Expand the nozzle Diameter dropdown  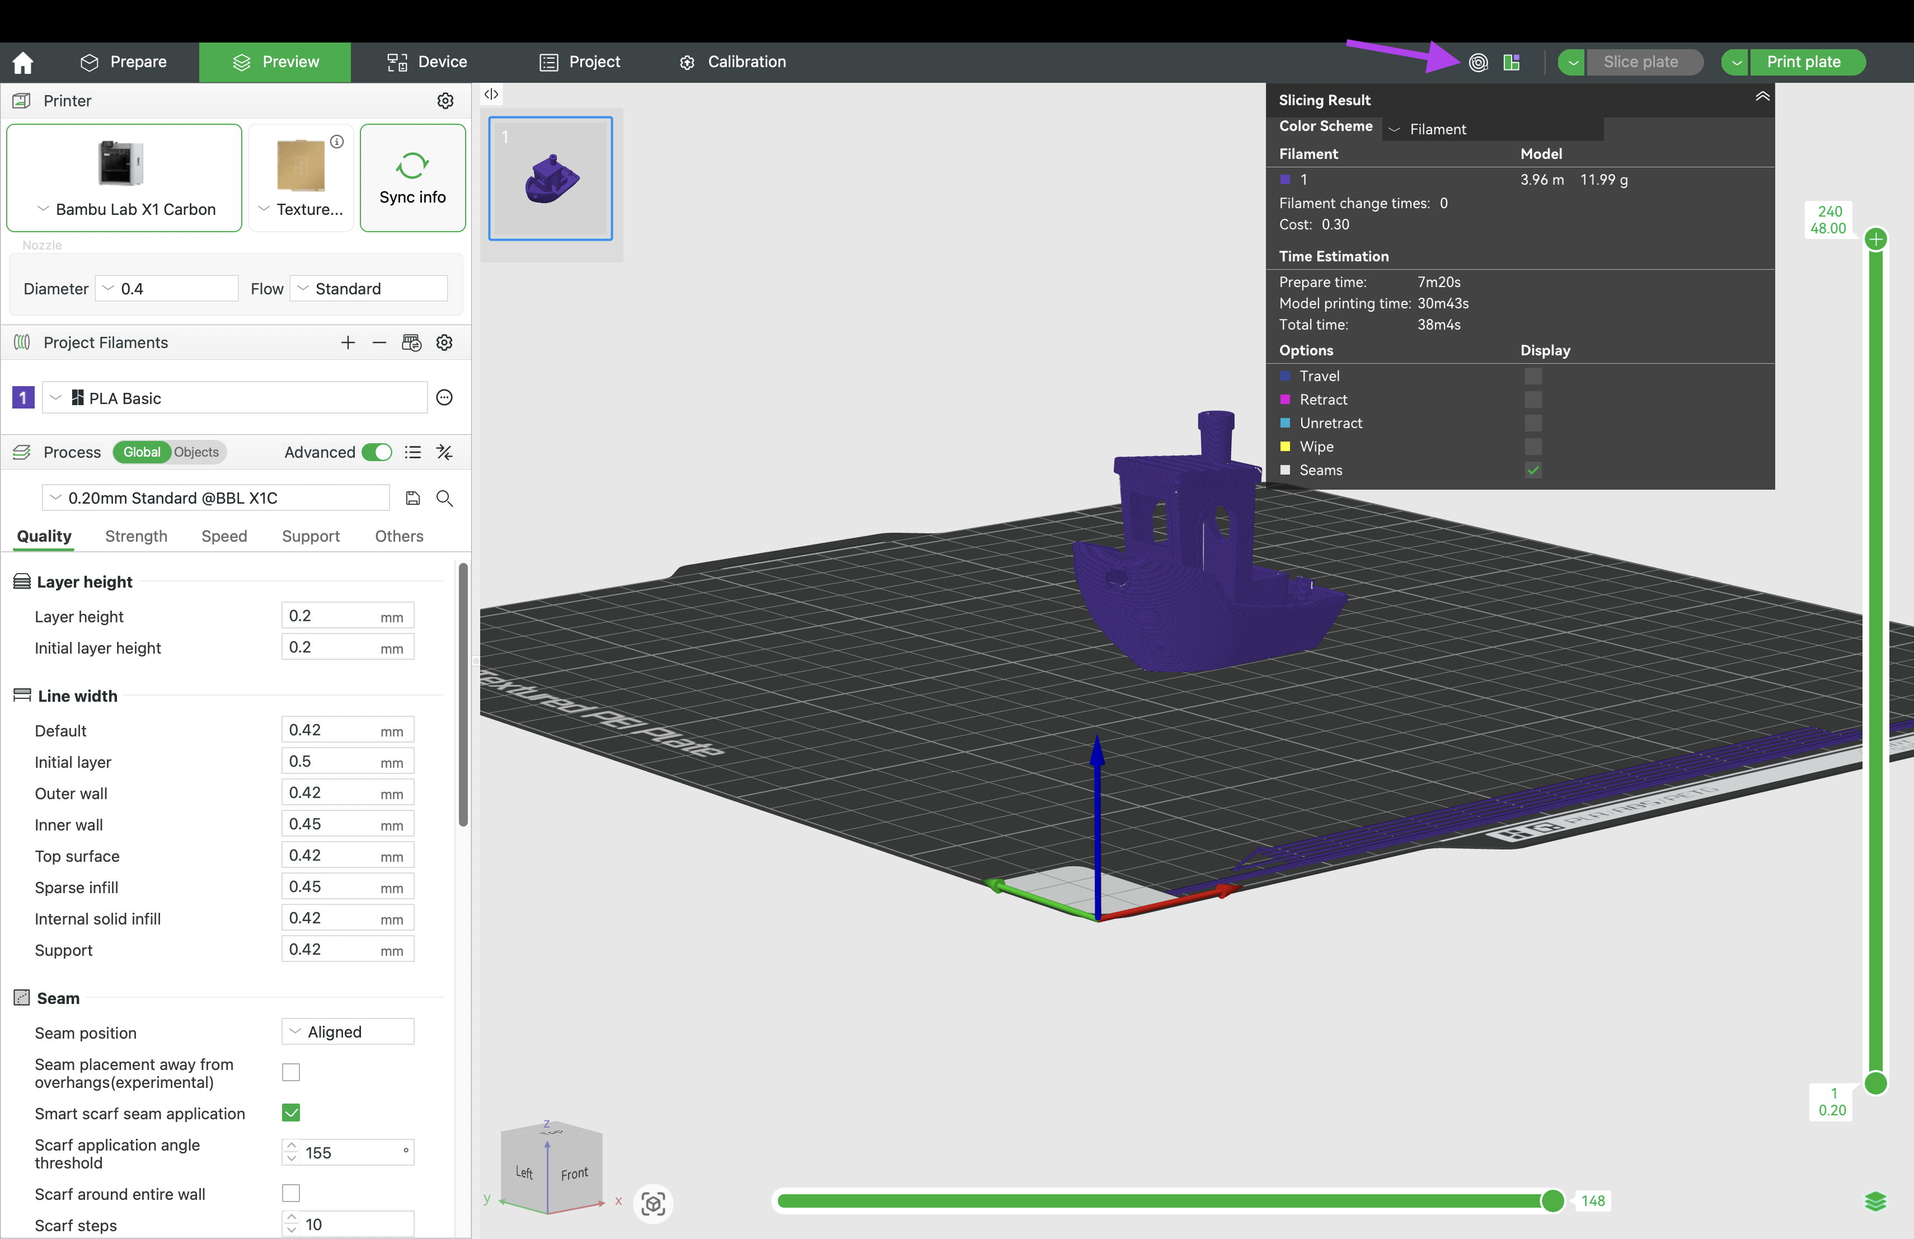tap(166, 289)
